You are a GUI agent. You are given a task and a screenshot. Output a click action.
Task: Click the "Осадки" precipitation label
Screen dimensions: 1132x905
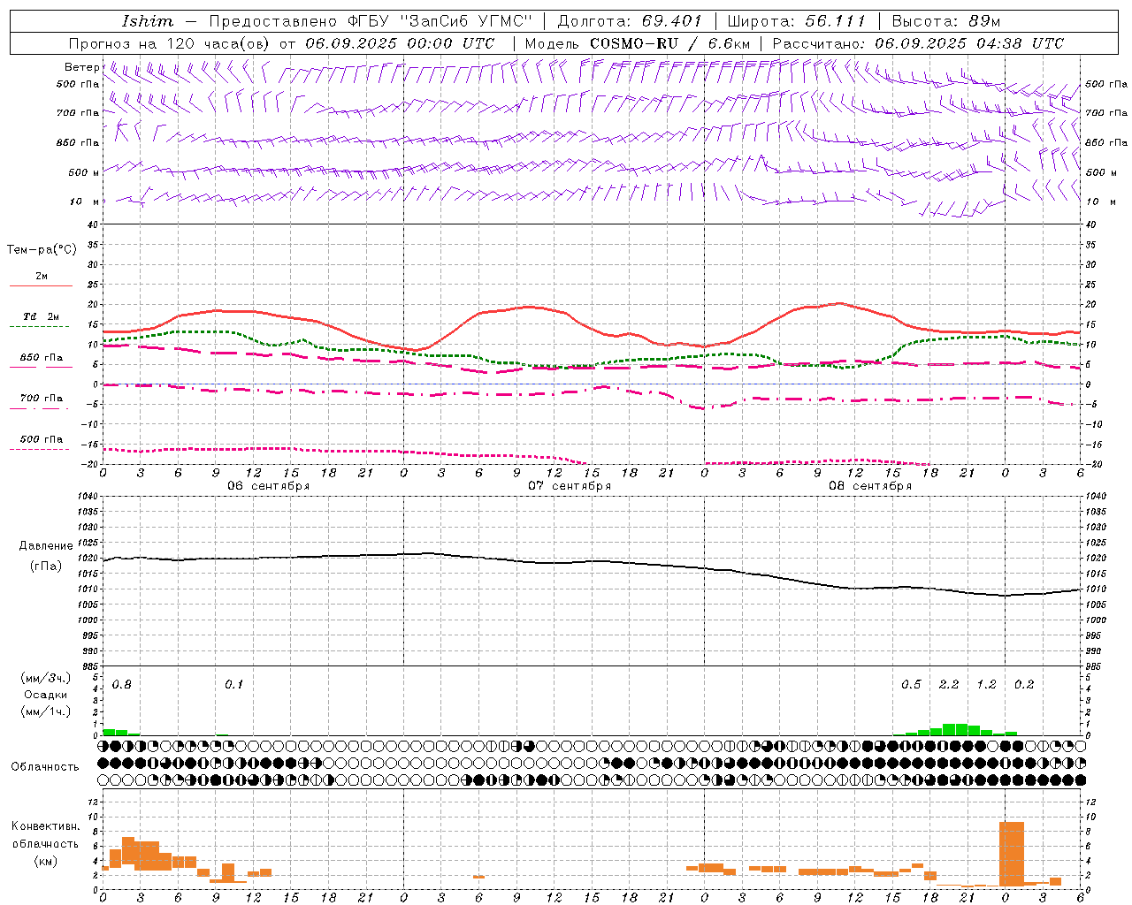click(46, 695)
